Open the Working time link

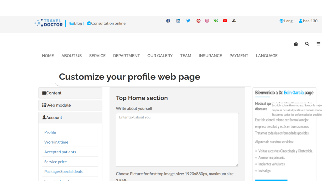point(56,142)
